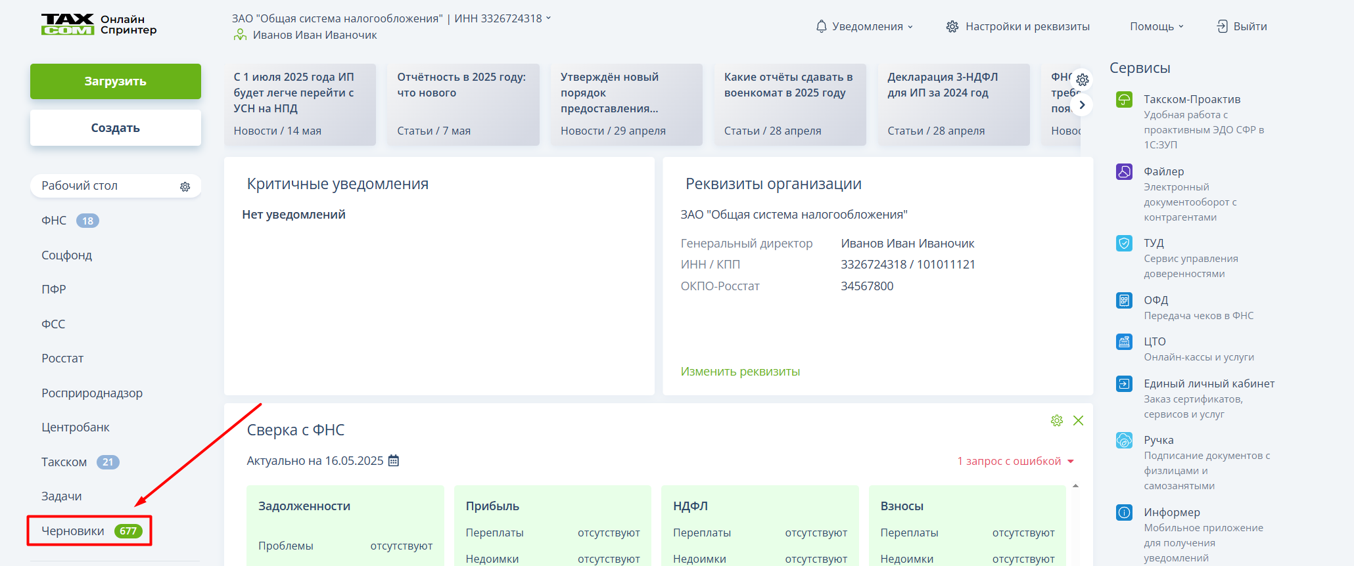This screenshot has height=566, width=1354.
Task: Click the user profile icon beside Иванов Иван Иваночик
Action: pyautogui.click(x=240, y=35)
